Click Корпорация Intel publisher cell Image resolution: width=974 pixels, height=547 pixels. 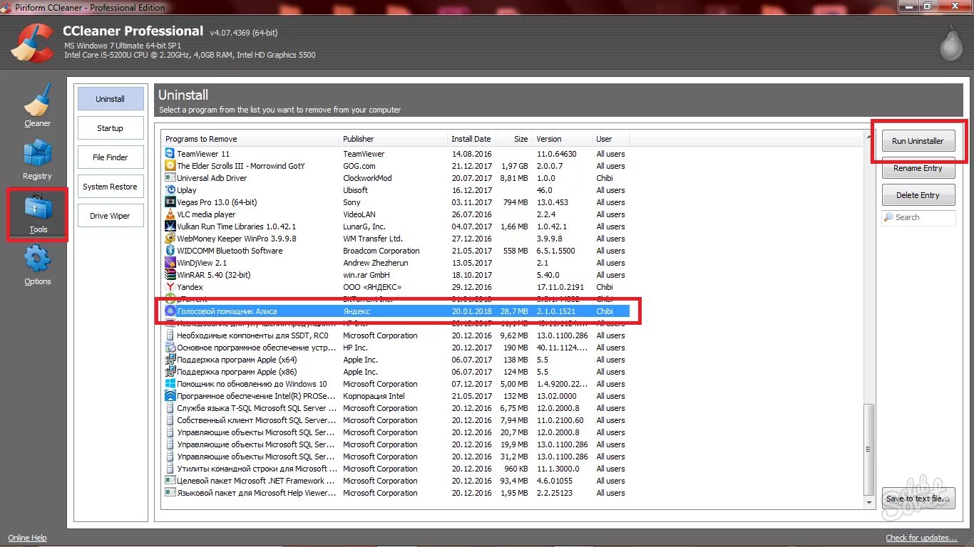coord(374,396)
